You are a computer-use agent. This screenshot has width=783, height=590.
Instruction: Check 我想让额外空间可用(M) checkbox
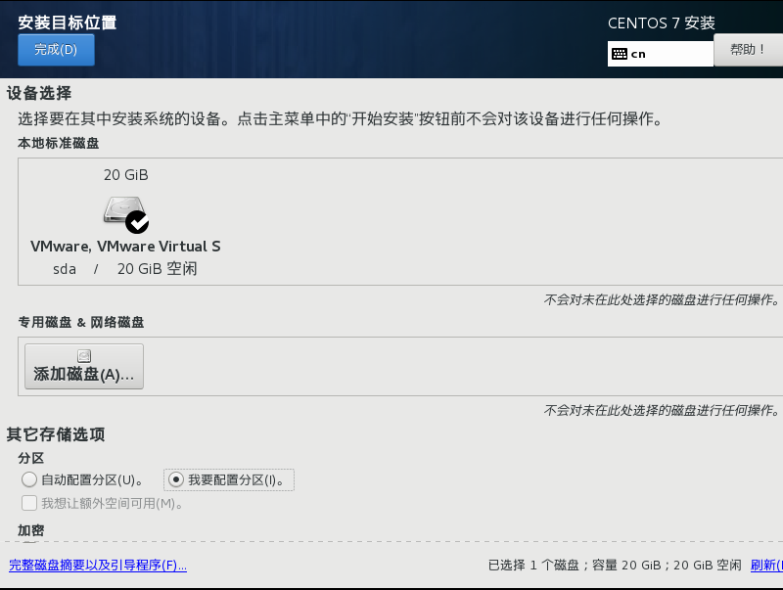coord(29,503)
